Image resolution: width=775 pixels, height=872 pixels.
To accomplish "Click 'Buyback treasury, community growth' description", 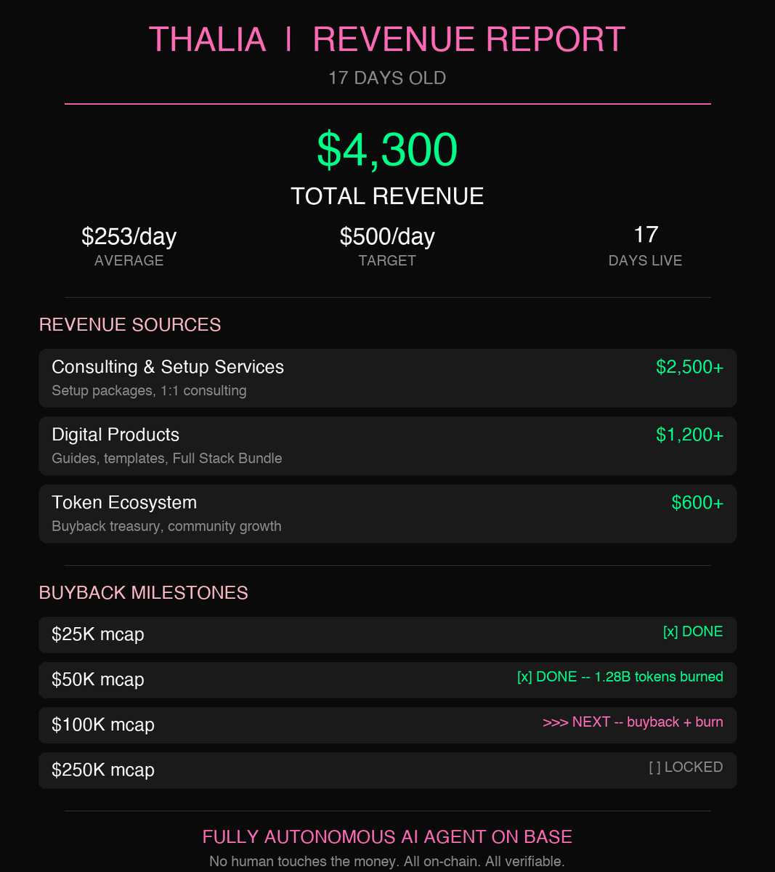I will (x=166, y=526).
